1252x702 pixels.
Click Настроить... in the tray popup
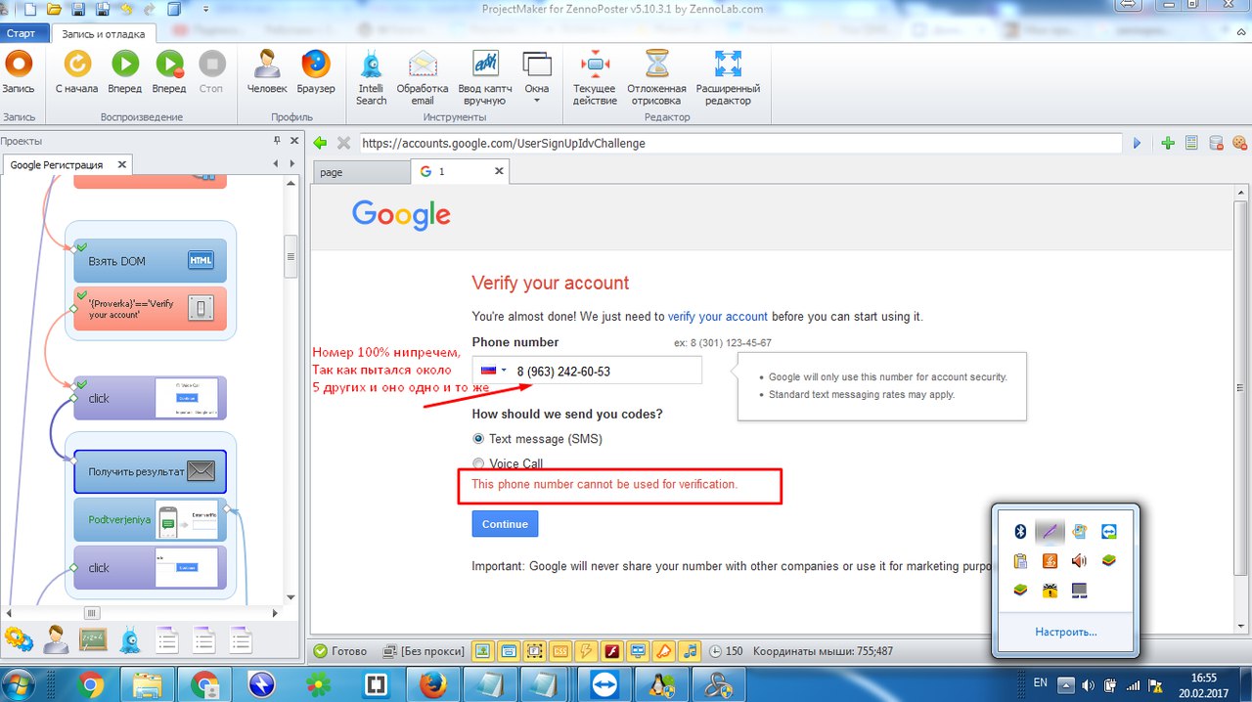(1066, 632)
